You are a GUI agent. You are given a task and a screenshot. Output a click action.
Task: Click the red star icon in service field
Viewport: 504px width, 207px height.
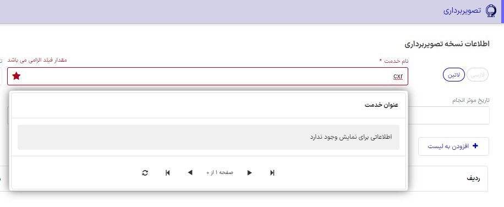[17, 76]
